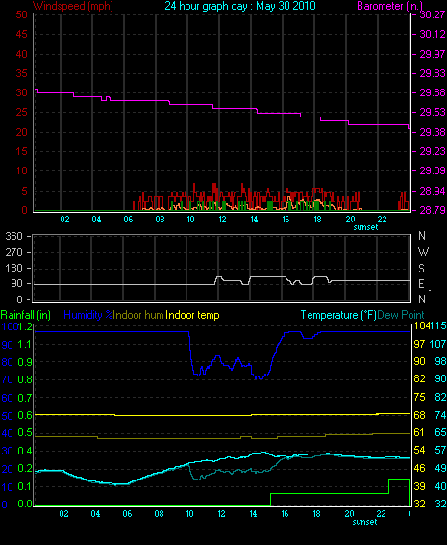This screenshot has width=447, height=545.
Task: Click the Barometer (in.) axis label
Action: 389,6
